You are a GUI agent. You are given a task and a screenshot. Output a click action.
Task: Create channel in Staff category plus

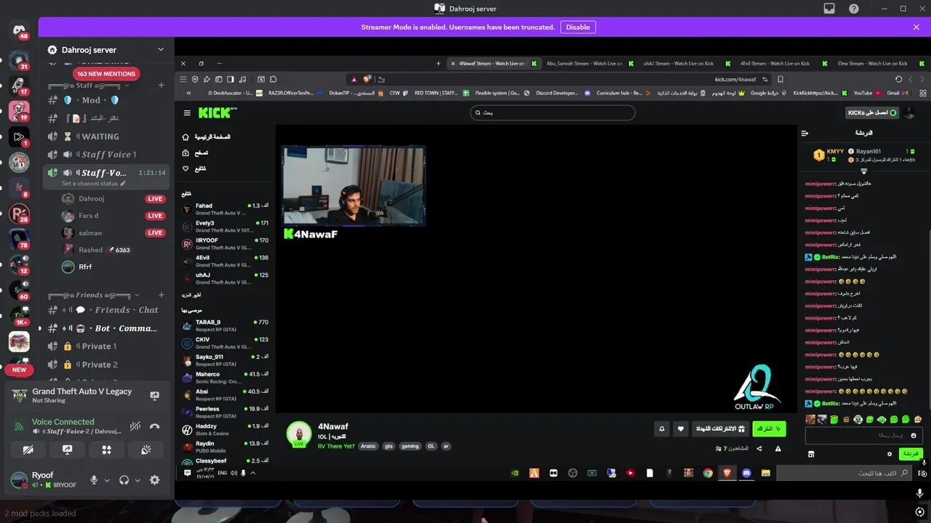pyautogui.click(x=161, y=86)
